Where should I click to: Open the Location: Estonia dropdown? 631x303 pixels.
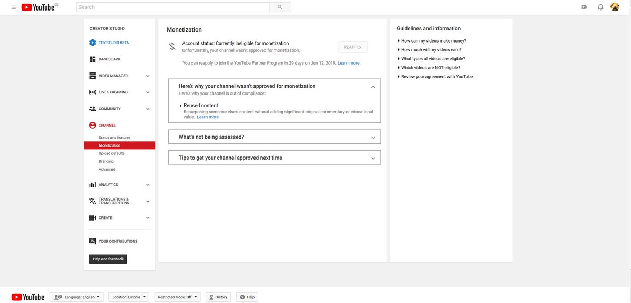(129, 297)
